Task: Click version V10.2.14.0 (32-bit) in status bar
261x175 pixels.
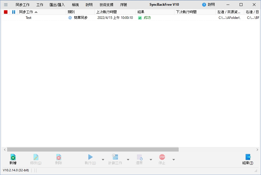Action: point(16,170)
